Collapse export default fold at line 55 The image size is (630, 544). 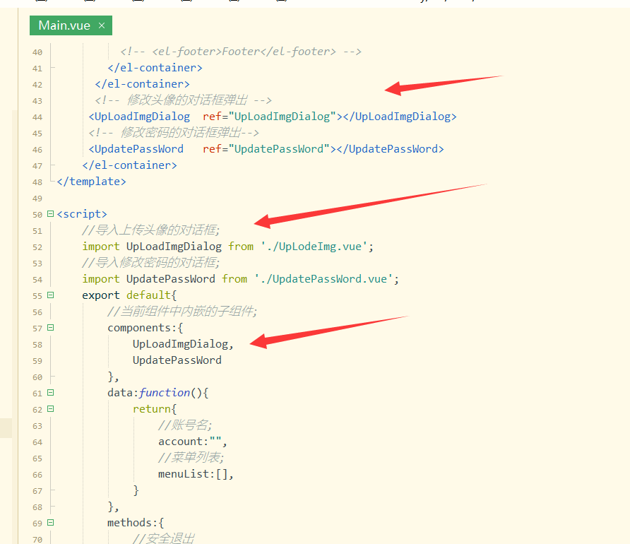50,295
